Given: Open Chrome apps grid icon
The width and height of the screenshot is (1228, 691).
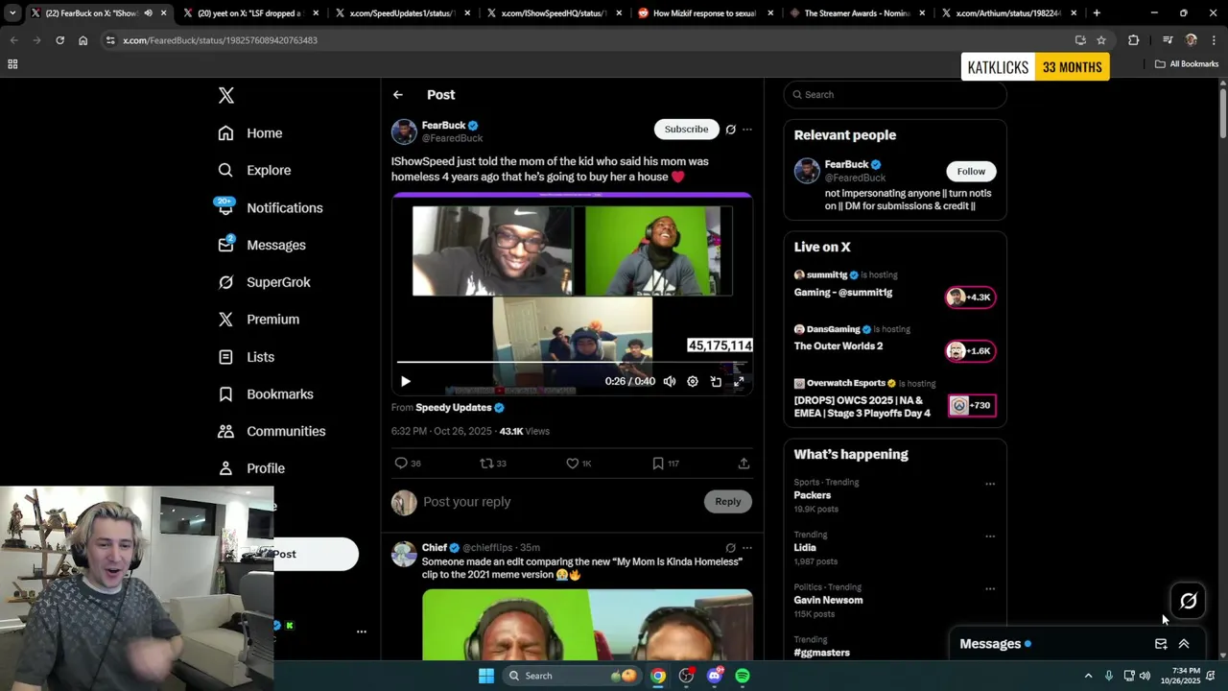Looking at the screenshot, I should (12, 64).
